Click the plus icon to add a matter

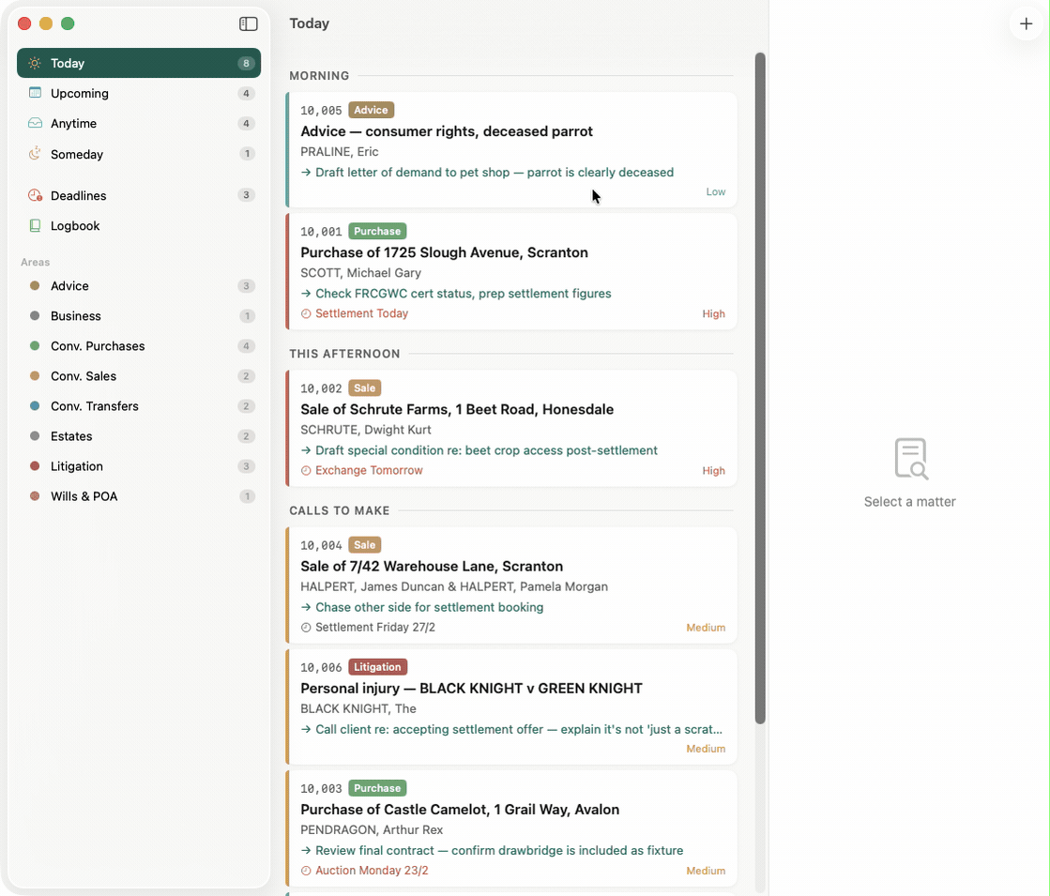pyautogui.click(x=1026, y=23)
